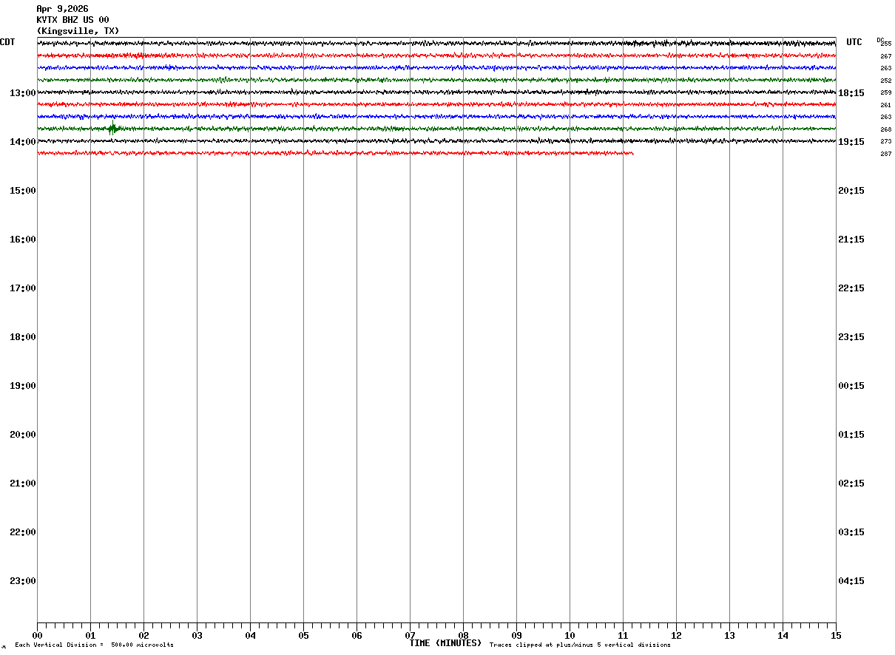Click the 20:00 CDT time label
895x655 pixels.
[x=23, y=434]
